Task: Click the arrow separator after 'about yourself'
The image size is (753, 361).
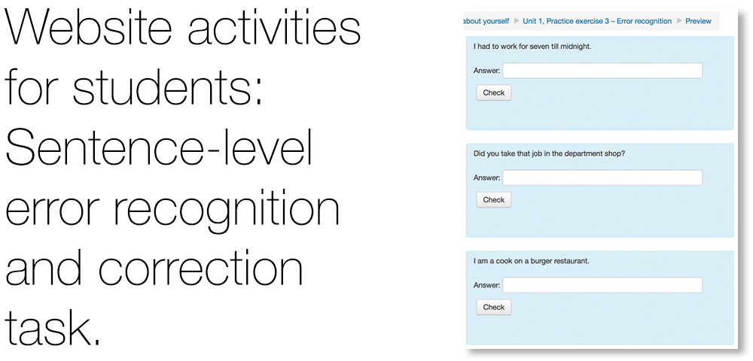Action: 517,21
